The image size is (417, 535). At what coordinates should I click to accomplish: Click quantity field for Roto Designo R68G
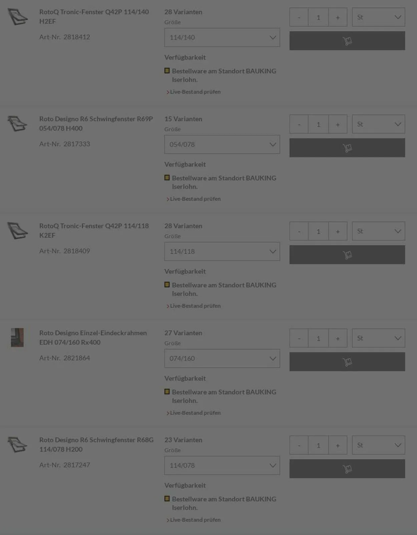[318, 445]
